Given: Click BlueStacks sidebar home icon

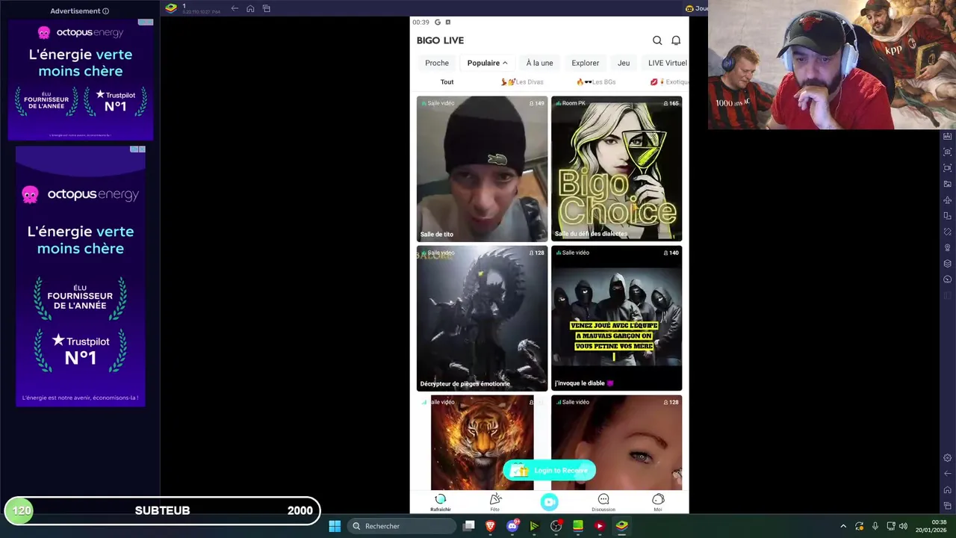Looking at the screenshot, I should tap(948, 489).
